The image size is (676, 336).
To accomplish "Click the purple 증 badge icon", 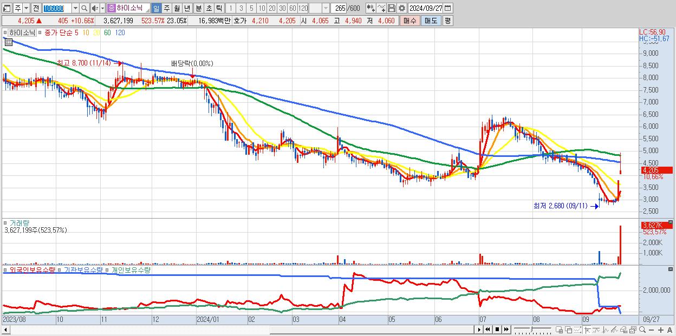I will tap(112, 8).
